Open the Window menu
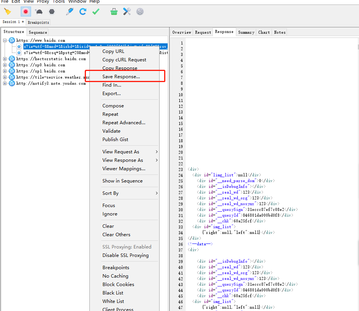Screen dimensions: 359x311 tap(77, 2)
